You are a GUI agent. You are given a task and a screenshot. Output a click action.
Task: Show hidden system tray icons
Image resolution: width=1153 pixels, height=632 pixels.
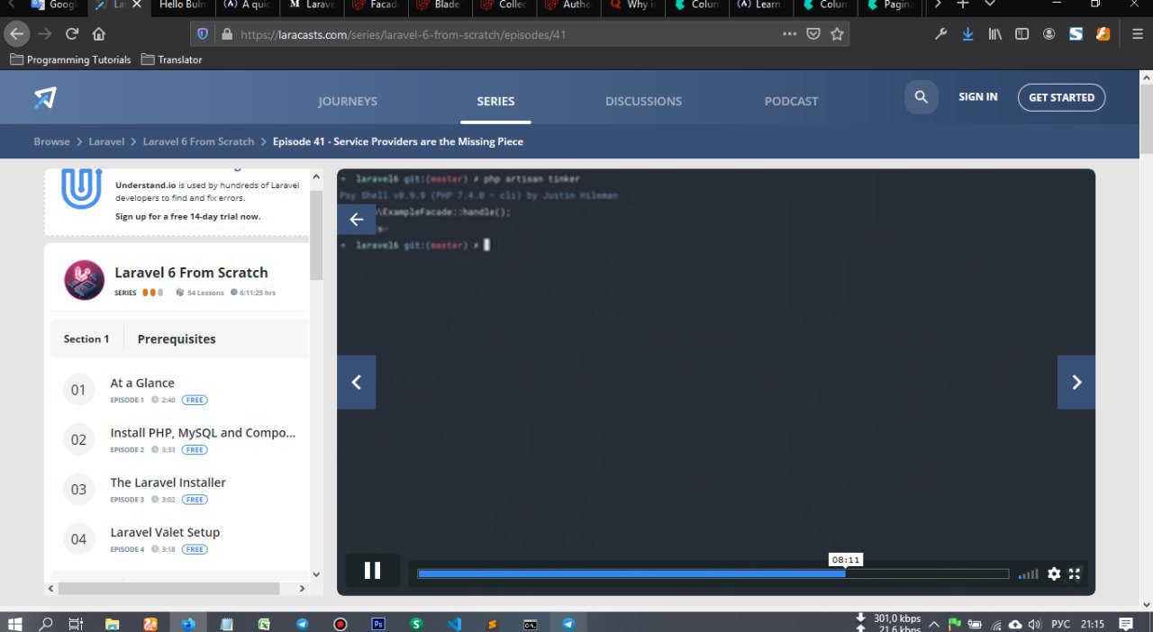click(x=934, y=623)
